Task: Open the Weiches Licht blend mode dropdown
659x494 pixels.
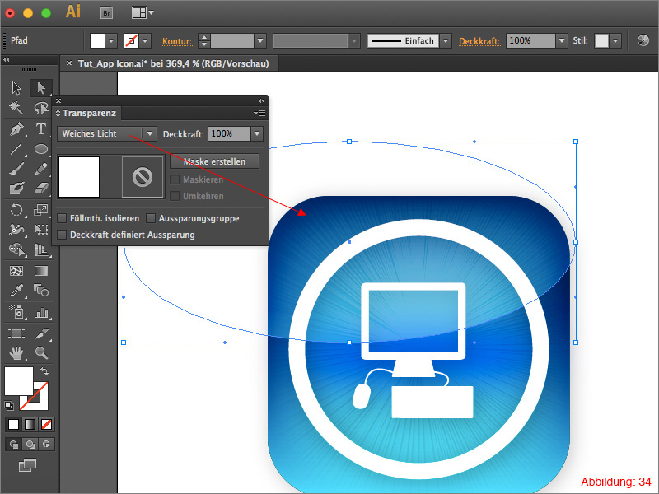Action: coord(151,133)
